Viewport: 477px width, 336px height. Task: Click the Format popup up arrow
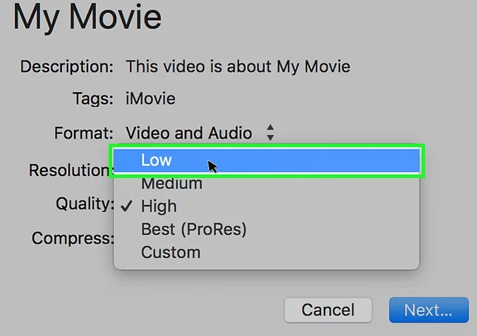pyautogui.click(x=270, y=127)
